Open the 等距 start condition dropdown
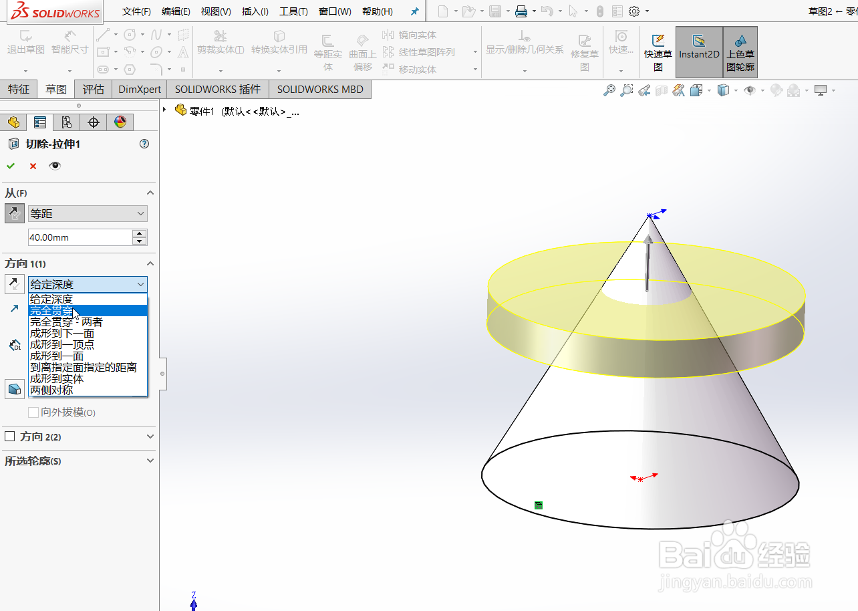The image size is (858, 611). click(x=88, y=214)
